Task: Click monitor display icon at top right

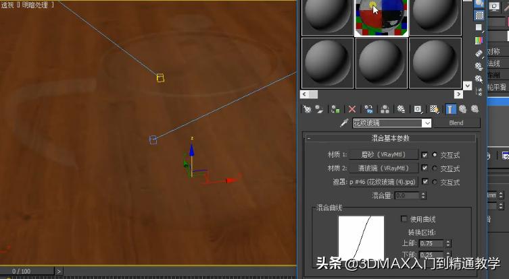Action: 494,7
